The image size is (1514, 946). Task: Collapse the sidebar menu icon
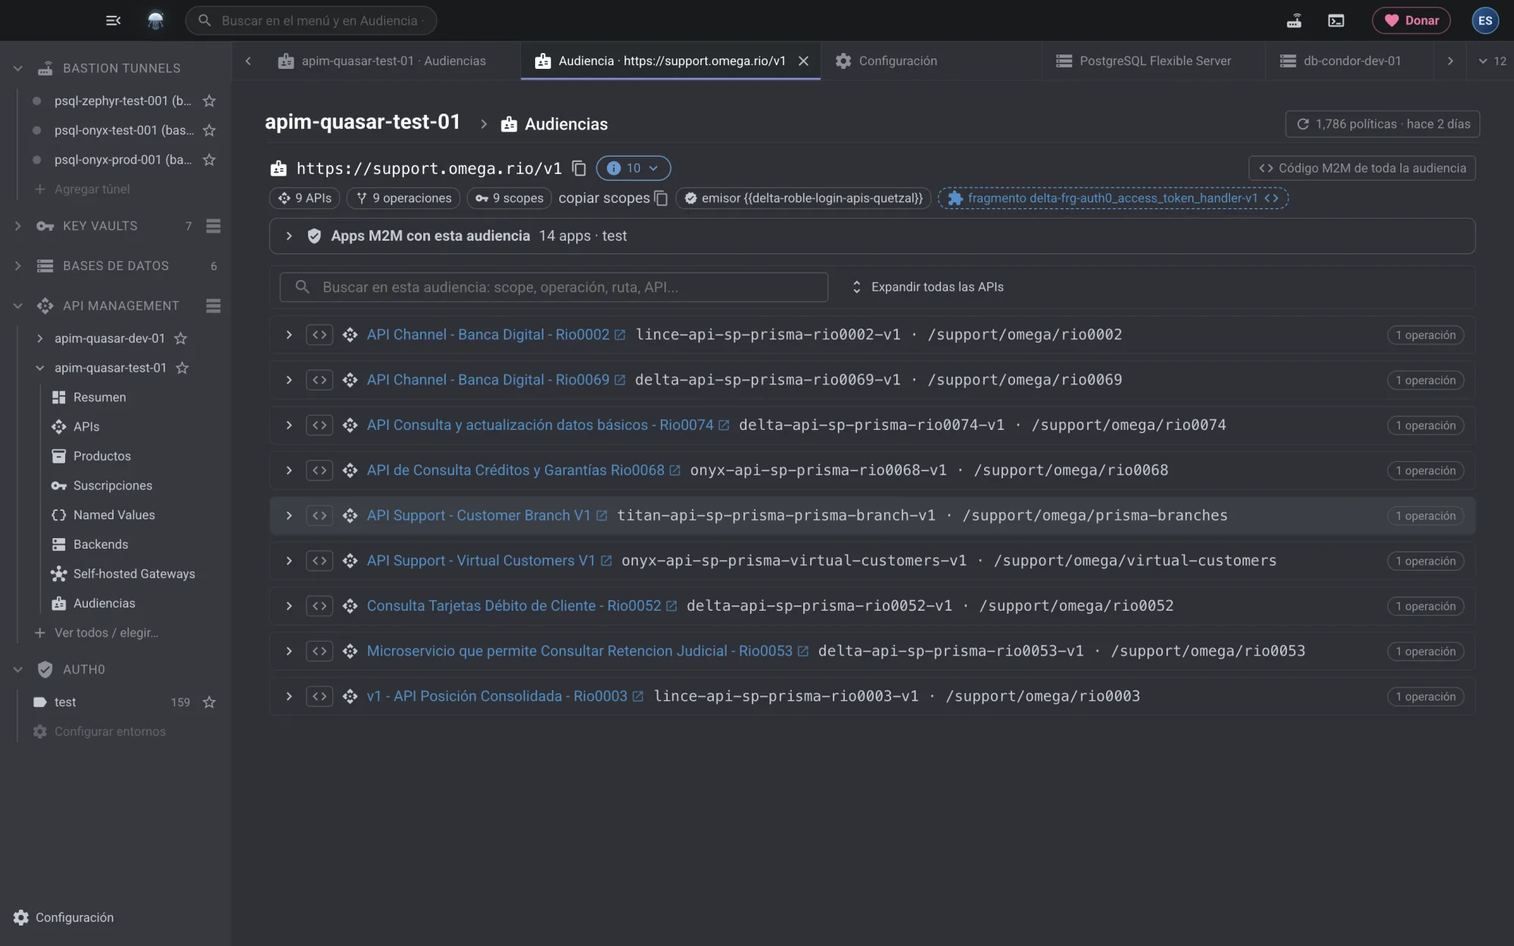pos(113,20)
